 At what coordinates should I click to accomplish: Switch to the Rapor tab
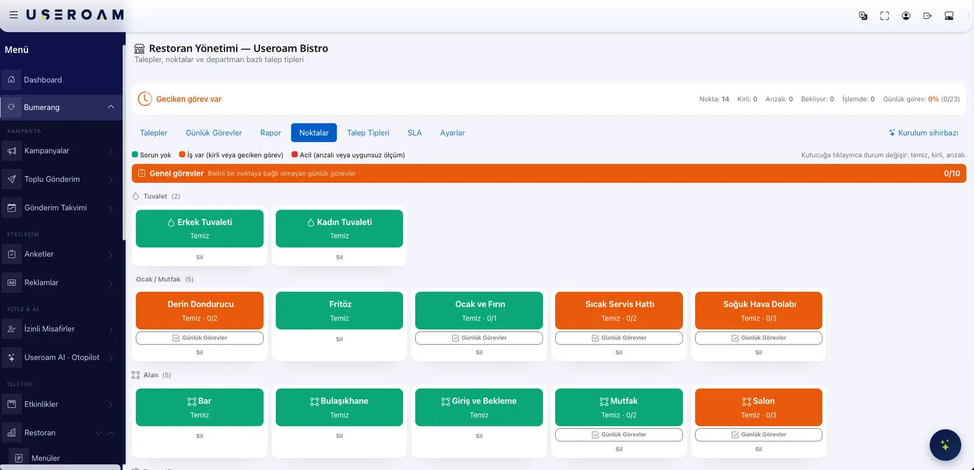[270, 133]
